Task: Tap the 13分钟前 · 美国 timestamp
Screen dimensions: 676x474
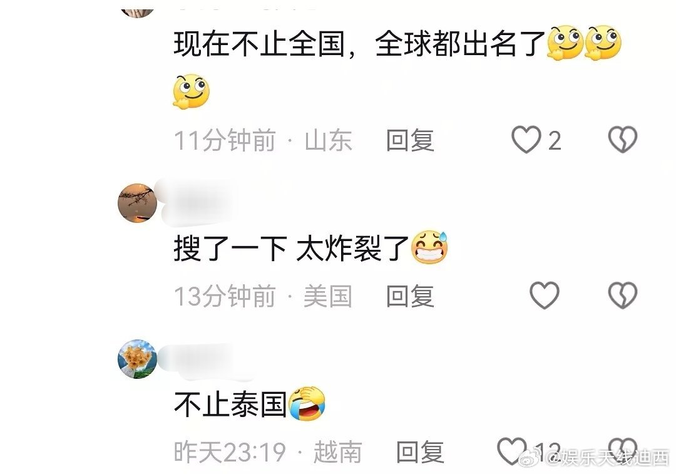Action: coord(263,296)
